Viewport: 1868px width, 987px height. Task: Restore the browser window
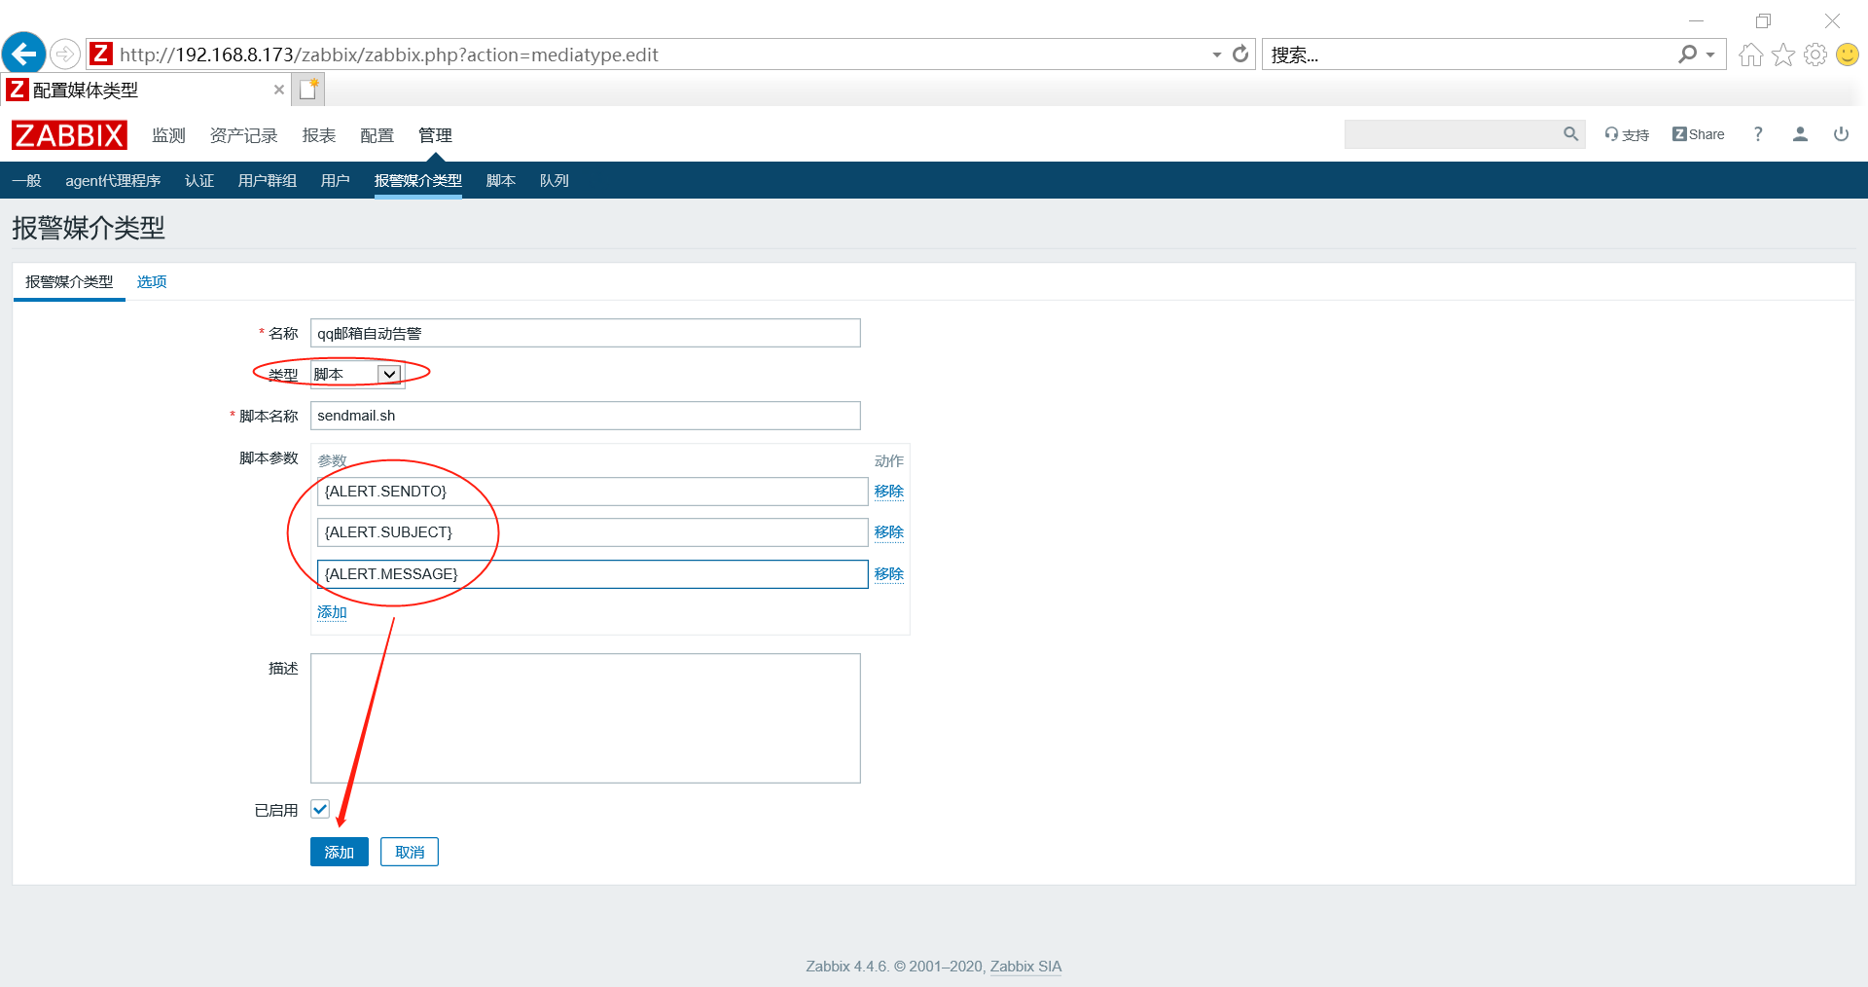(x=1763, y=20)
